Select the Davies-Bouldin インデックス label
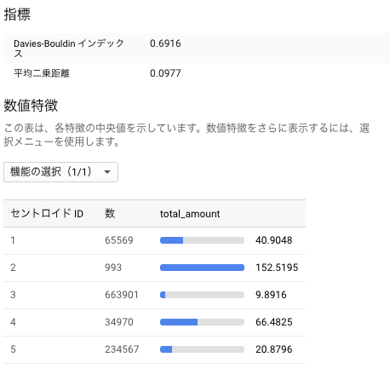This screenshot has height=386, width=390. (69, 49)
